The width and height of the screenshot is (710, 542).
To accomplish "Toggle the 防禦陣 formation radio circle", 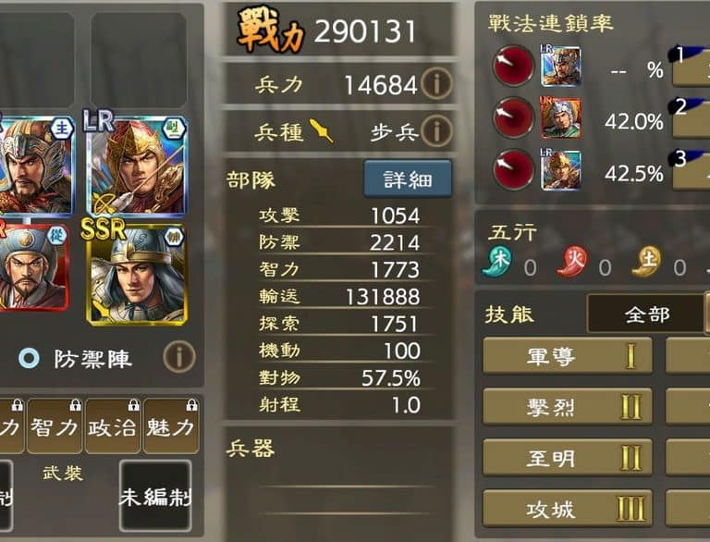I will [x=29, y=359].
